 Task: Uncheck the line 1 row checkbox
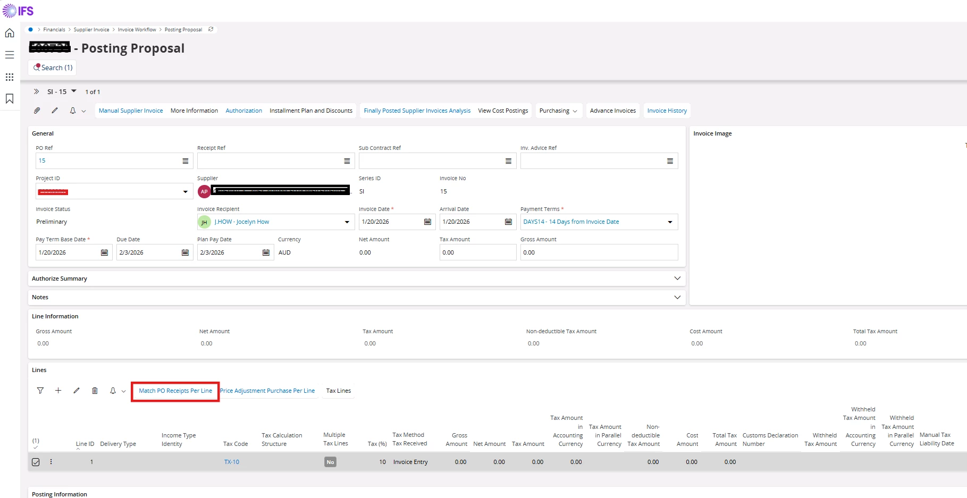point(36,462)
